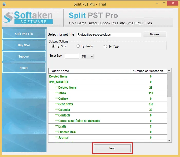The height and width of the screenshot is (157, 180).
Task: Click the Folder Name column header
Action: [x=89, y=71]
